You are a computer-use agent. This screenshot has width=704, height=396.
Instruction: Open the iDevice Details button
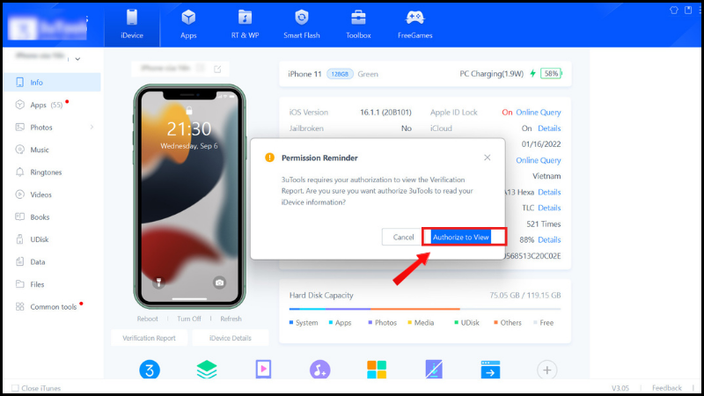[231, 338]
